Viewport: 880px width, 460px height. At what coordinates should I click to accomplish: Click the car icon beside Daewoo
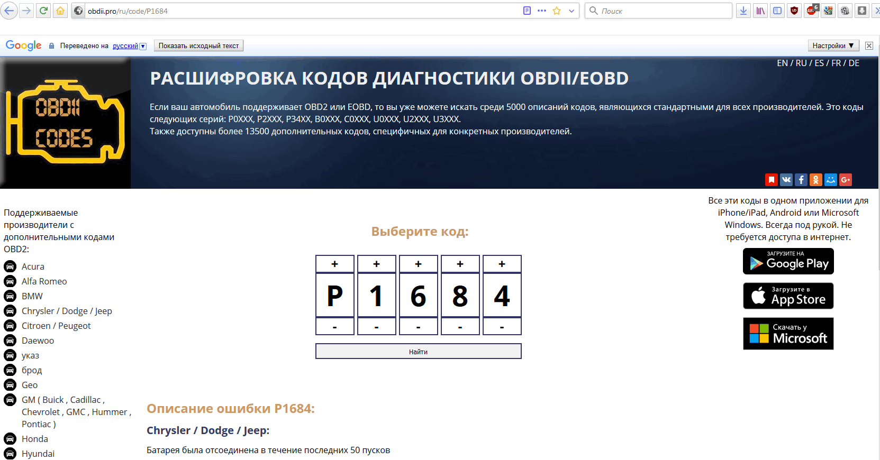10,341
